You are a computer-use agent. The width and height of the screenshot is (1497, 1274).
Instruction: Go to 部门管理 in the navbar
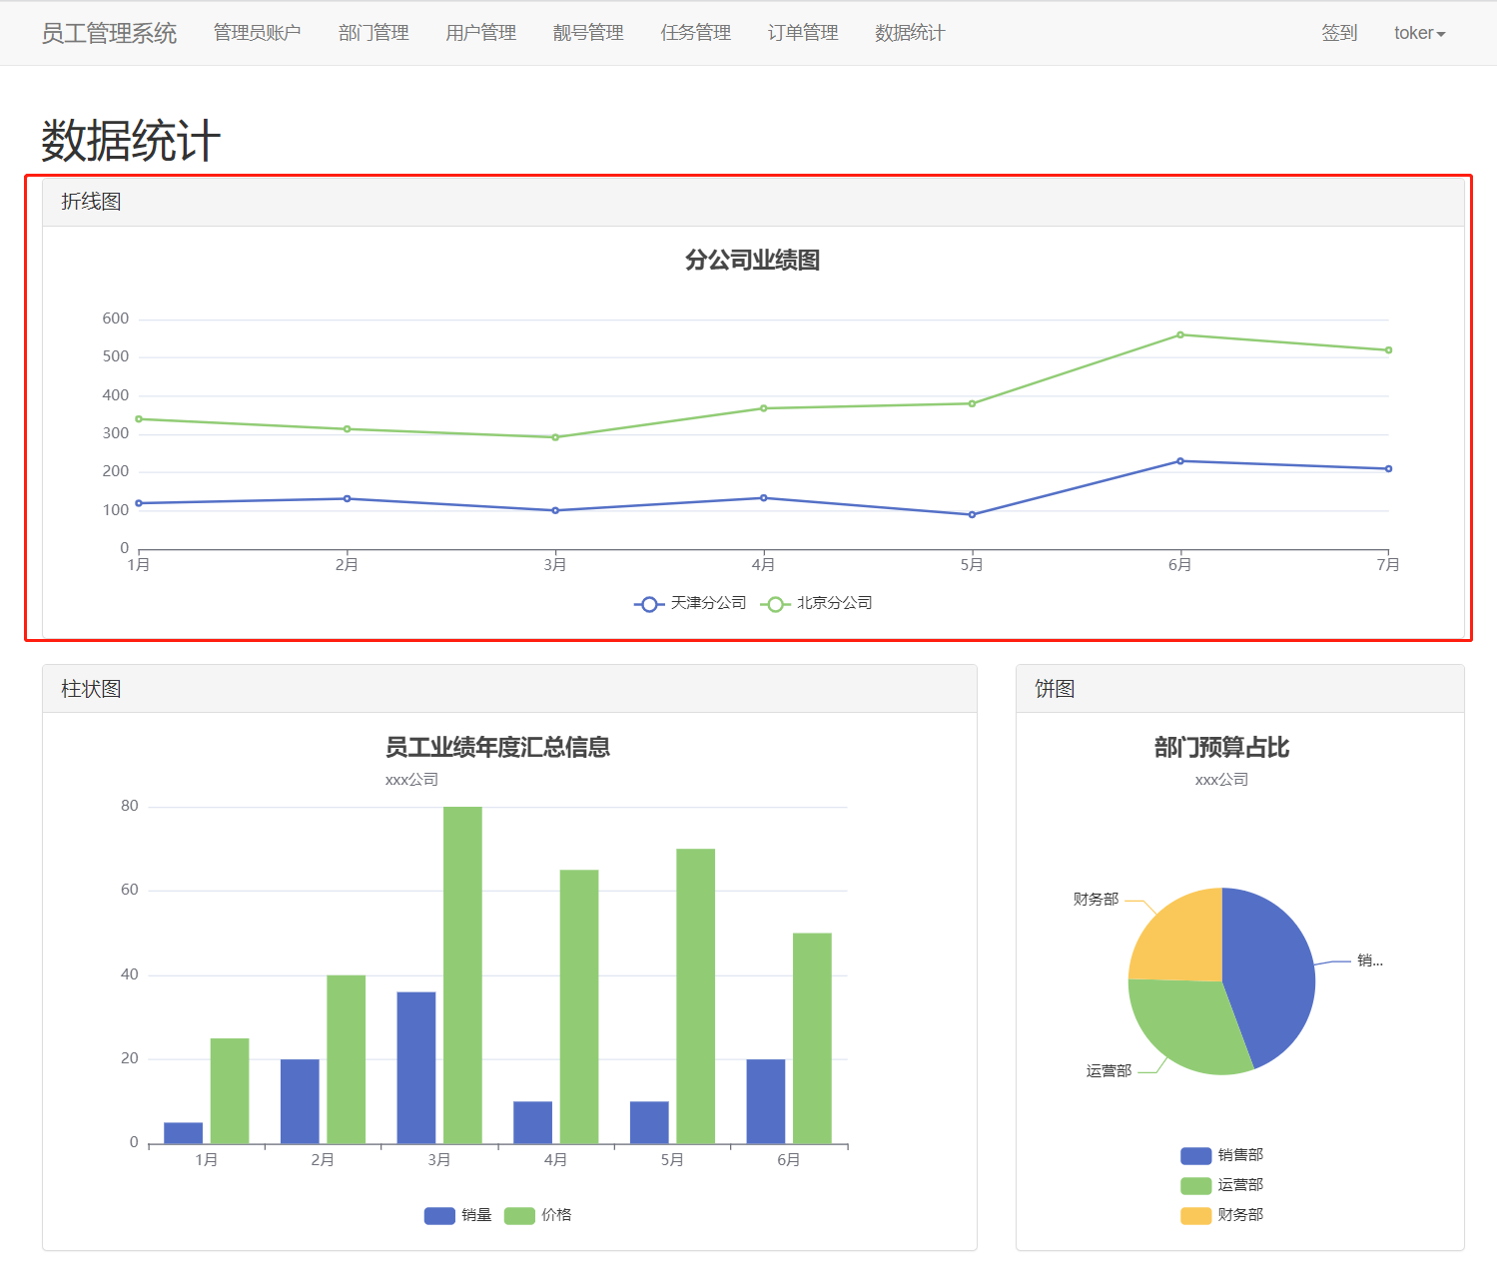tap(374, 33)
